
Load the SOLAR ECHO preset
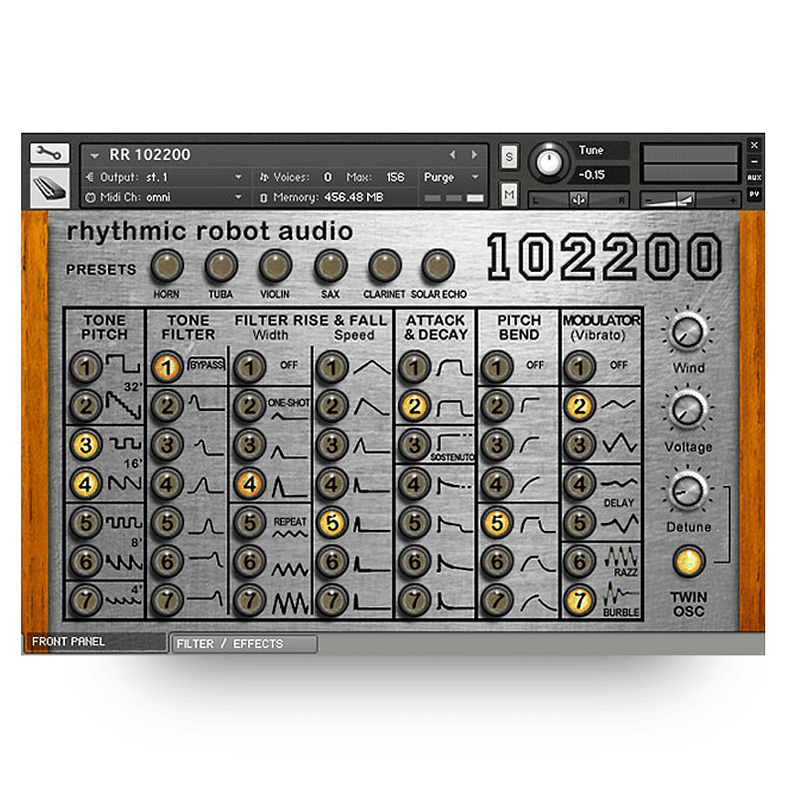pos(438,265)
